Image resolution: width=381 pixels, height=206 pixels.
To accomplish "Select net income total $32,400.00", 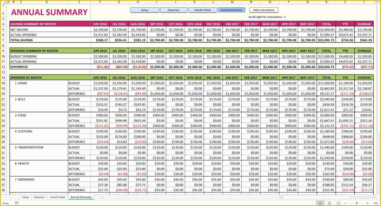I will [326, 30].
